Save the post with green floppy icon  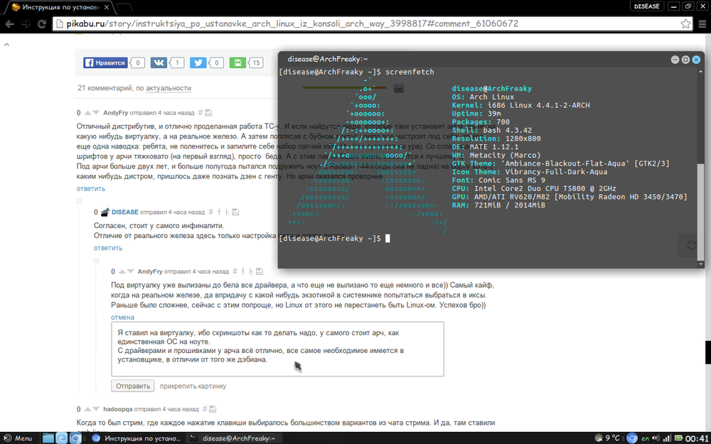click(x=237, y=63)
